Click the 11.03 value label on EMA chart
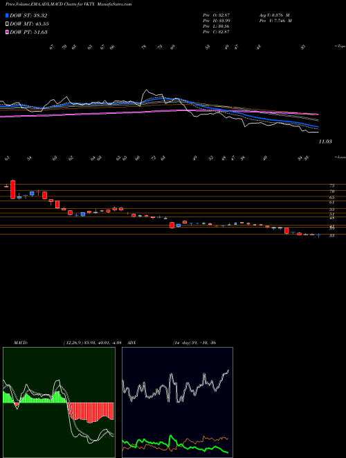 point(326,142)
